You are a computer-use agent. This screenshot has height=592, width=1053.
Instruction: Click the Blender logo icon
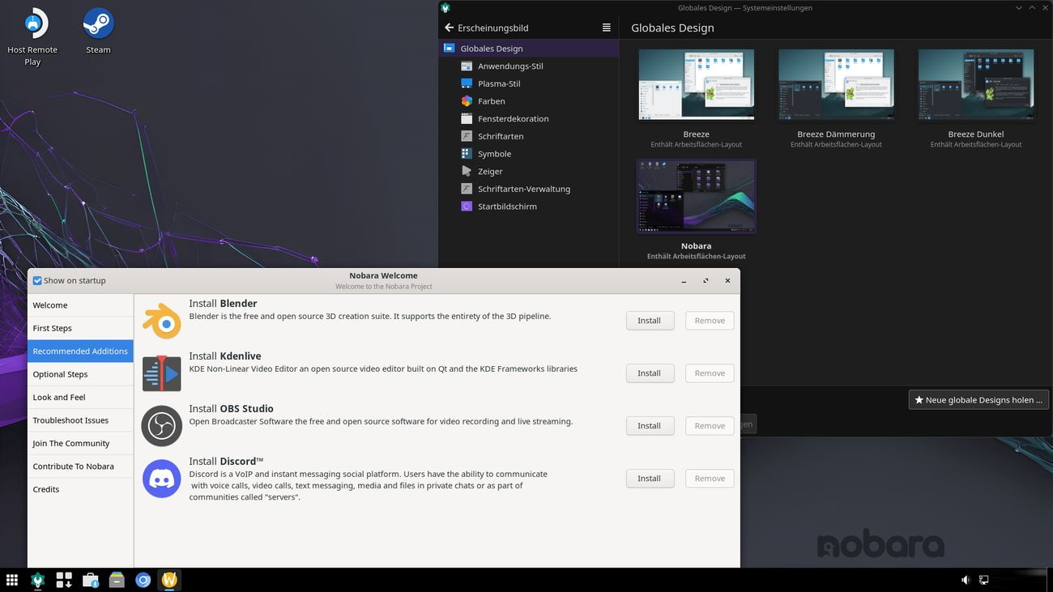[162, 321]
